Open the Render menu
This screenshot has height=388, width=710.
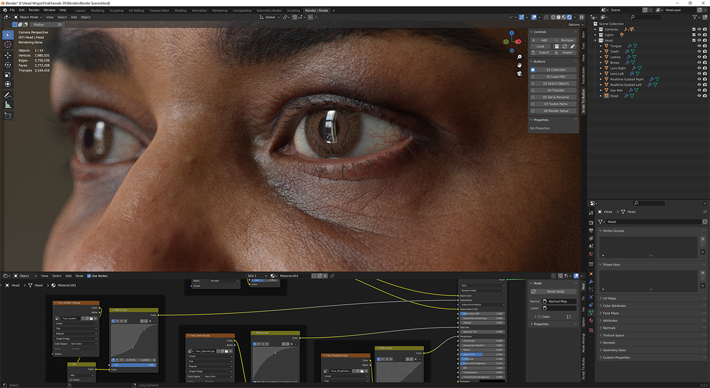pos(34,10)
